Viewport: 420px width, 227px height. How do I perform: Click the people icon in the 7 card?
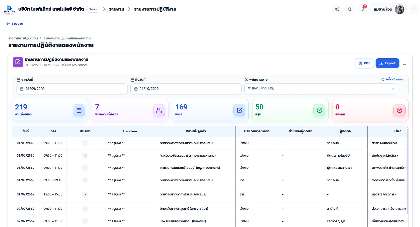(x=159, y=110)
